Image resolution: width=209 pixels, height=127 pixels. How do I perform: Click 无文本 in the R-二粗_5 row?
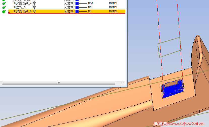pyautogui.click(x=69, y=7)
